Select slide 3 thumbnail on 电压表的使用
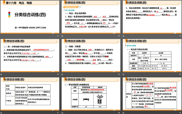182x114 pixels. click(x=152, y=17)
